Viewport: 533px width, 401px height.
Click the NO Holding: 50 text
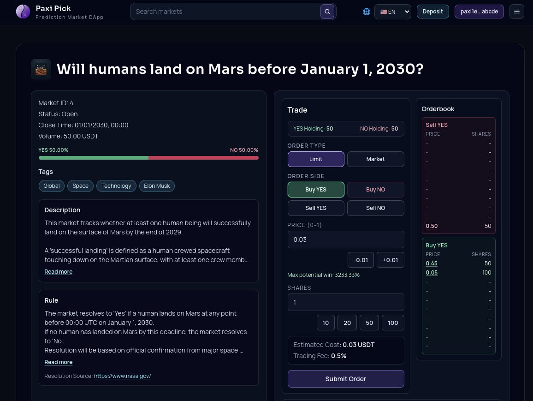pyautogui.click(x=379, y=129)
